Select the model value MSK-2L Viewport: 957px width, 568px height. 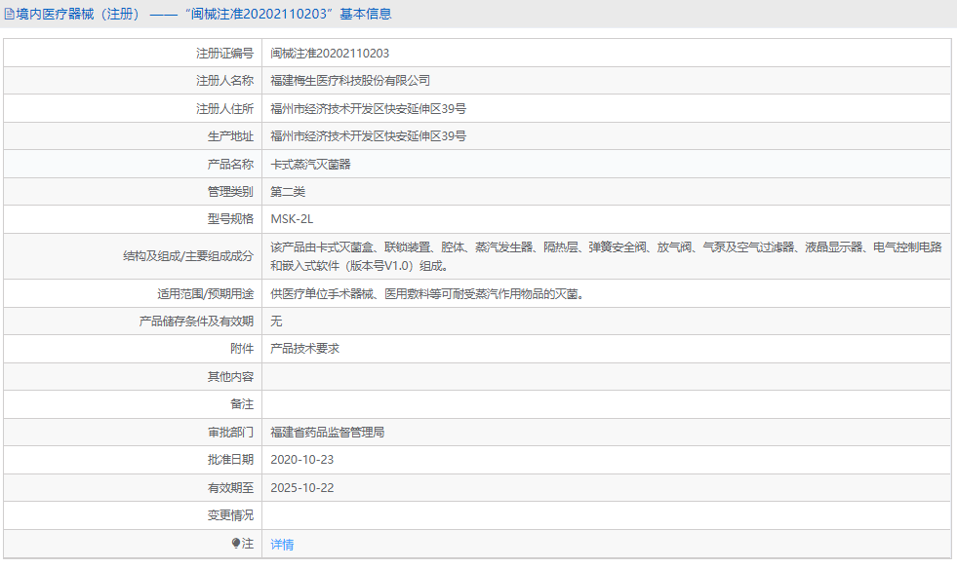(292, 219)
